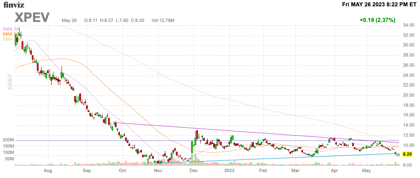Click the 20.00 price axis label
Viewport: 420px width, 178px height.
[x=408, y=95]
